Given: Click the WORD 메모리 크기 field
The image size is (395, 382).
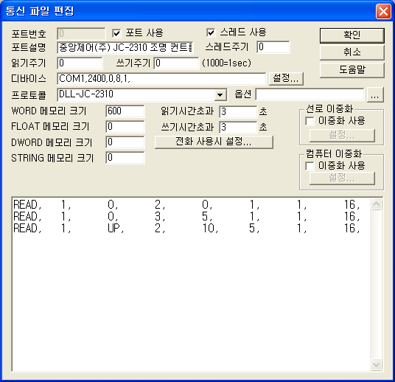Looking at the screenshot, I should click(125, 111).
